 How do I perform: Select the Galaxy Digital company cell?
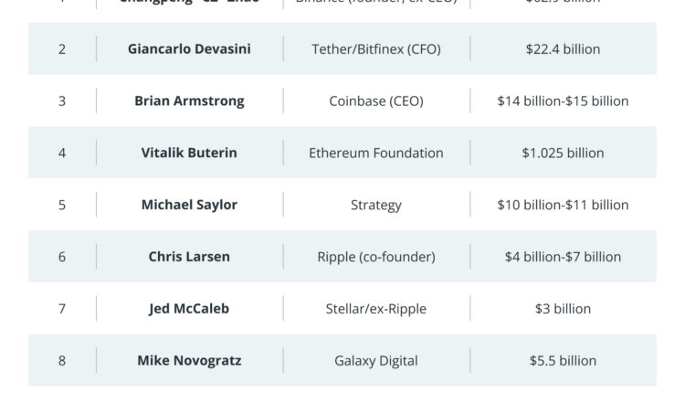pyautogui.click(x=376, y=361)
